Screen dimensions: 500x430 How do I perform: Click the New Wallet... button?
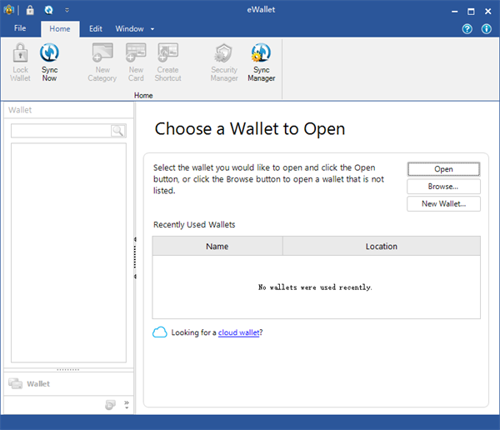tap(443, 204)
